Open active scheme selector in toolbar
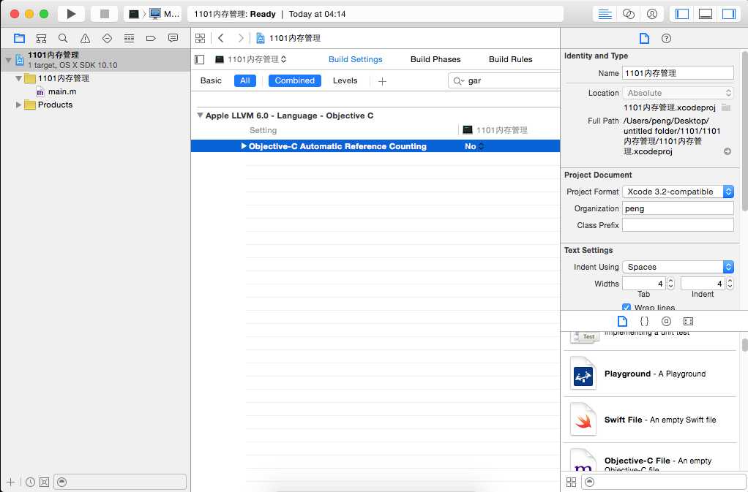Viewport: 748px width, 492px height. 153,14
